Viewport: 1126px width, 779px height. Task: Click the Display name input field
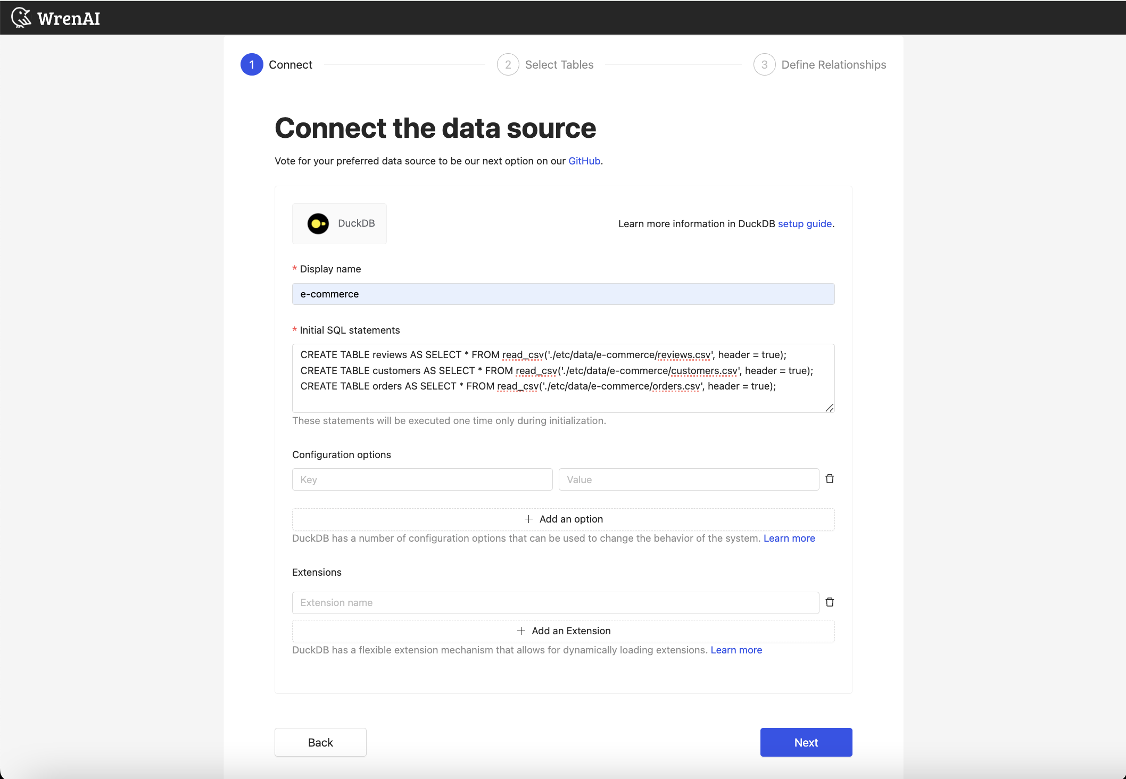tap(563, 294)
